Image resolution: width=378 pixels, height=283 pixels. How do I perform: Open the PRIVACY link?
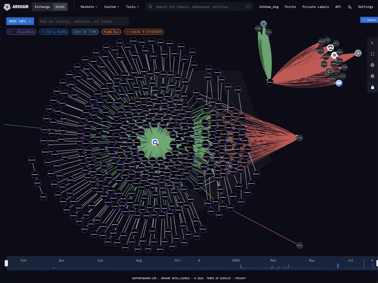click(x=241, y=278)
